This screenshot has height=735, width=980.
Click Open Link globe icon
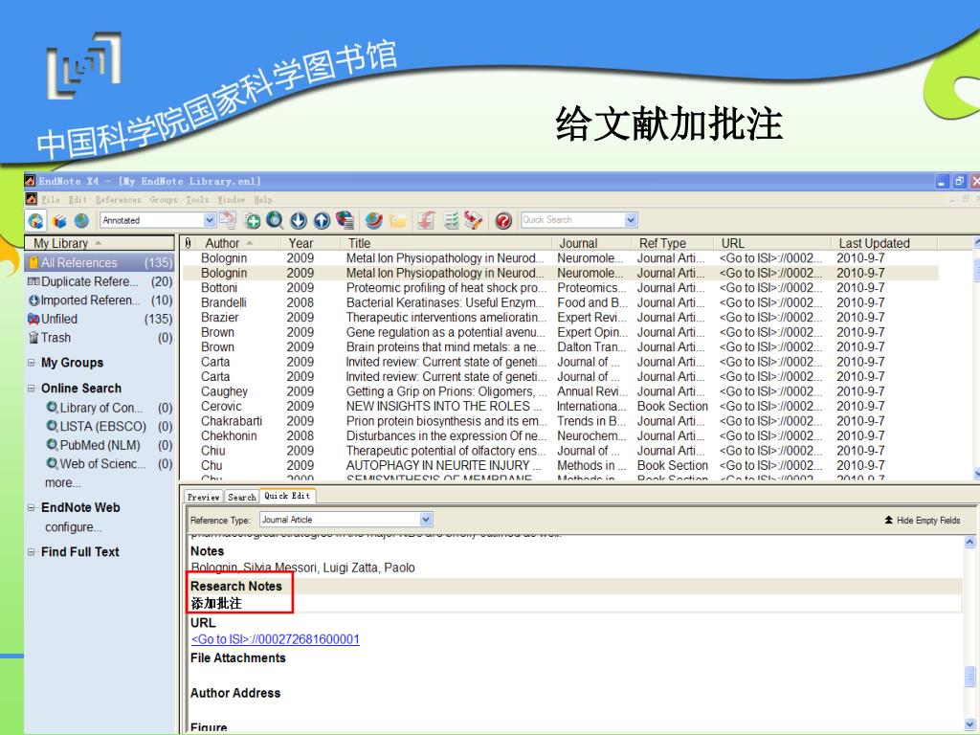[374, 220]
